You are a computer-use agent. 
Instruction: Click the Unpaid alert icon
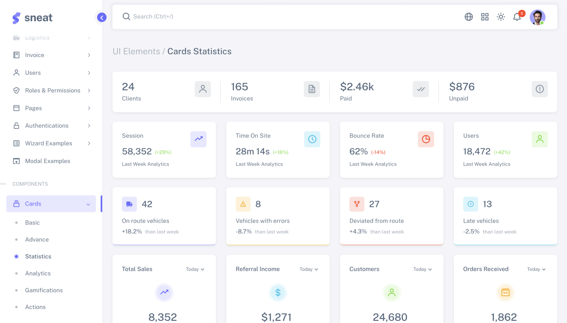[x=539, y=89]
